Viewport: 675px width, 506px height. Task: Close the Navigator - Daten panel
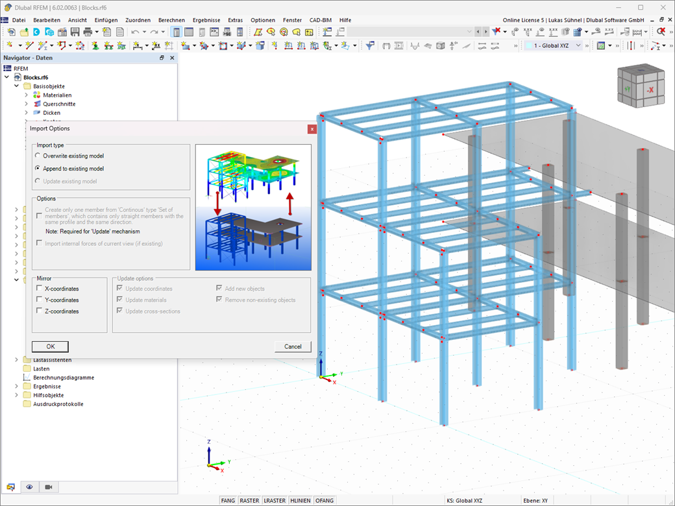(172, 58)
